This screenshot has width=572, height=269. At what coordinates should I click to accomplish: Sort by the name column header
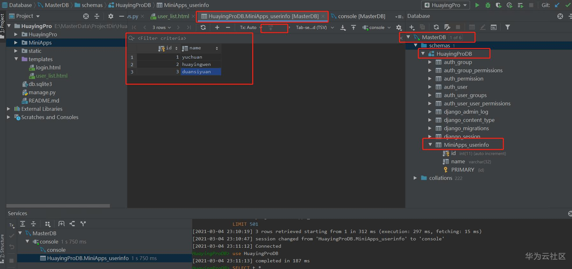tap(200, 48)
